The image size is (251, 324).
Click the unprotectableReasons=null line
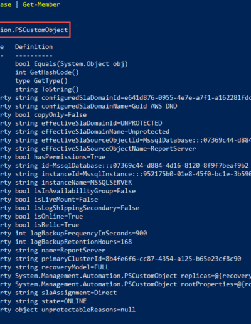click(x=75, y=310)
